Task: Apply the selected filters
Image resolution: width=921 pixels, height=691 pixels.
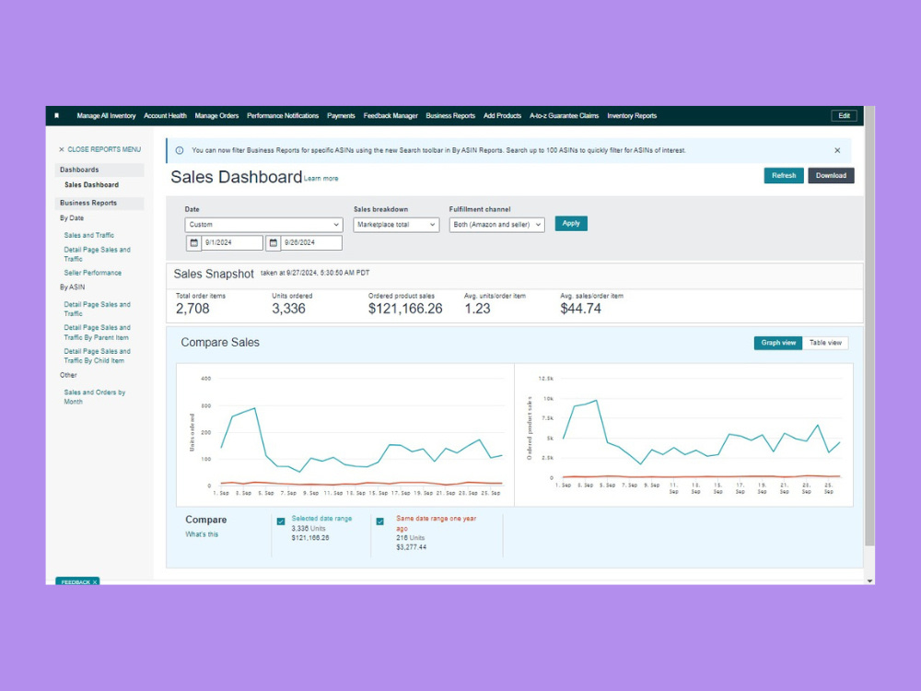Action: [x=571, y=223]
